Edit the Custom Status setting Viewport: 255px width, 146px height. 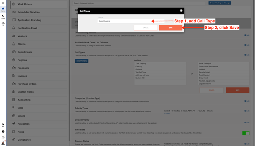point(247,144)
